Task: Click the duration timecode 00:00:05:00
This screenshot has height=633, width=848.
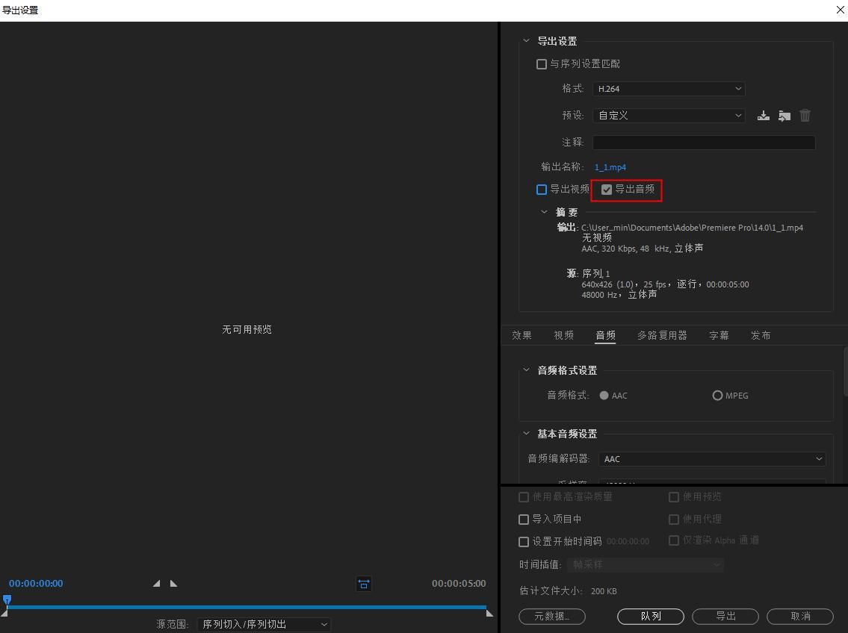Action: click(x=459, y=583)
